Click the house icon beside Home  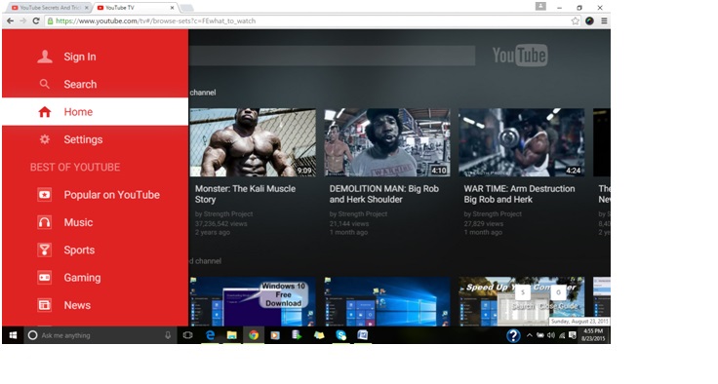pos(45,112)
